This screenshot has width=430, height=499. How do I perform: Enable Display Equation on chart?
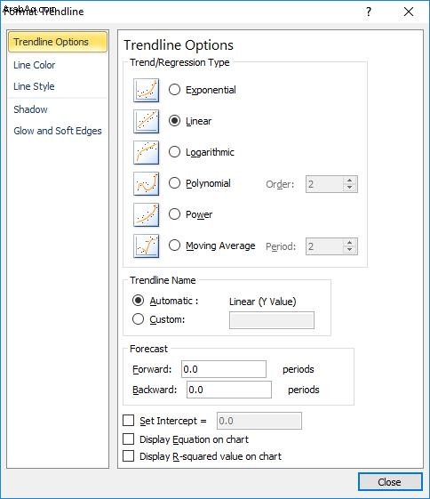tap(129, 439)
